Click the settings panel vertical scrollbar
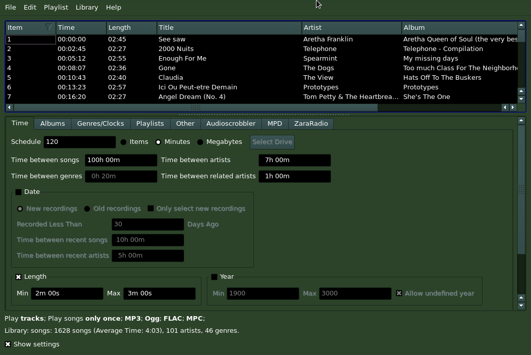Screen dimensions: 531x355 [x=521, y=190]
